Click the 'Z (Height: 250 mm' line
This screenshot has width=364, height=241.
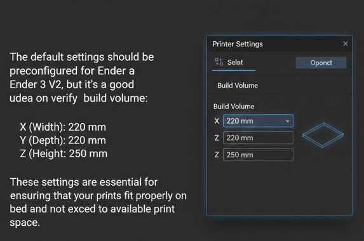tap(64, 153)
